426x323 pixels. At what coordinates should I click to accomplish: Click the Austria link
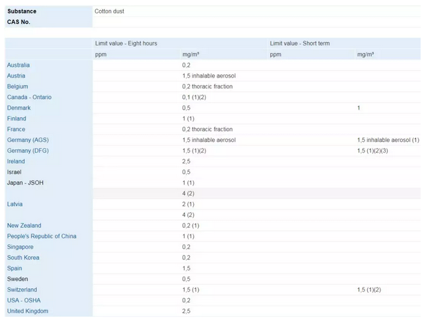click(16, 76)
